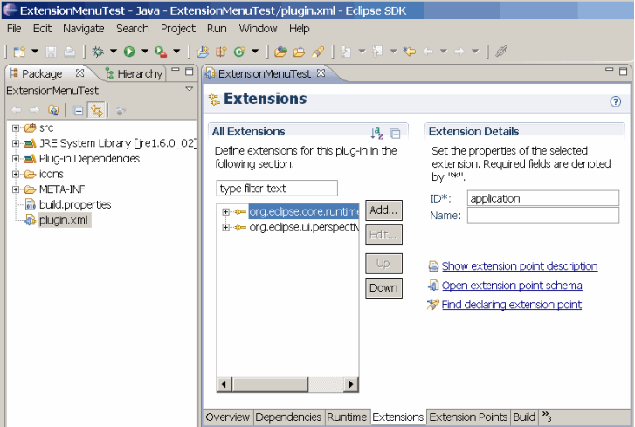
Task: Expand the org.eclipse.ui.perspective extension node
Action: point(225,227)
